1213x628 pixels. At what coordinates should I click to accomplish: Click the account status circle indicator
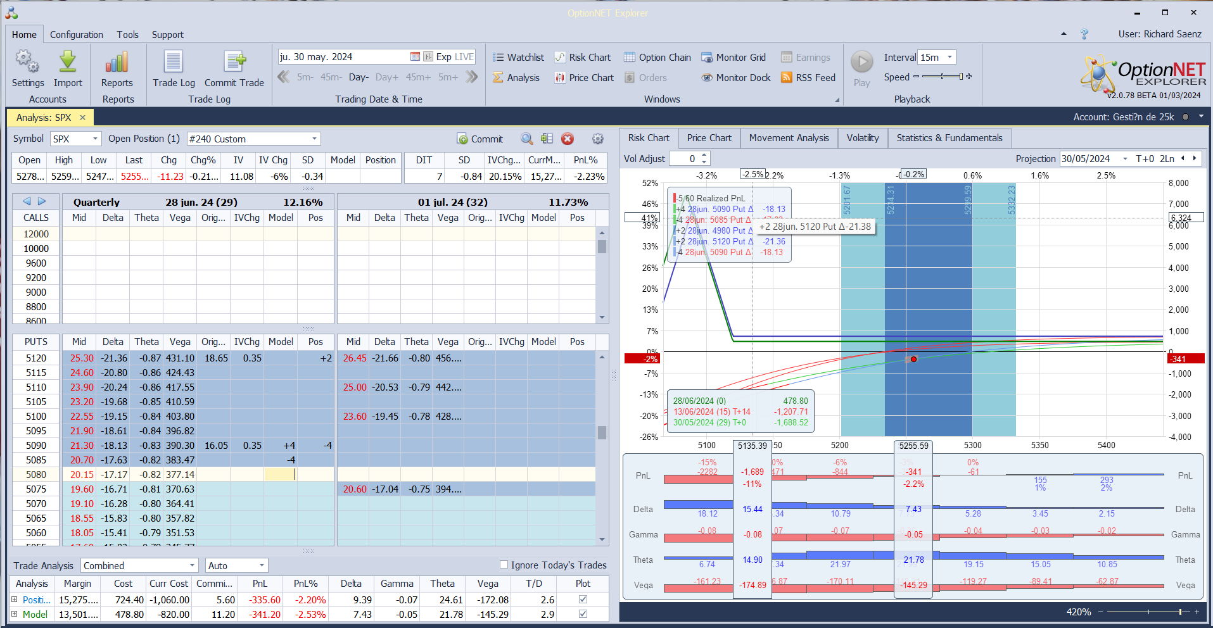(x=1185, y=116)
